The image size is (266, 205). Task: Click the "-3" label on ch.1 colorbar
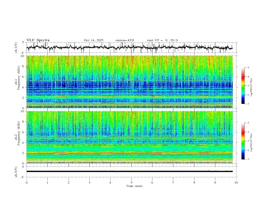[x=248, y=67]
